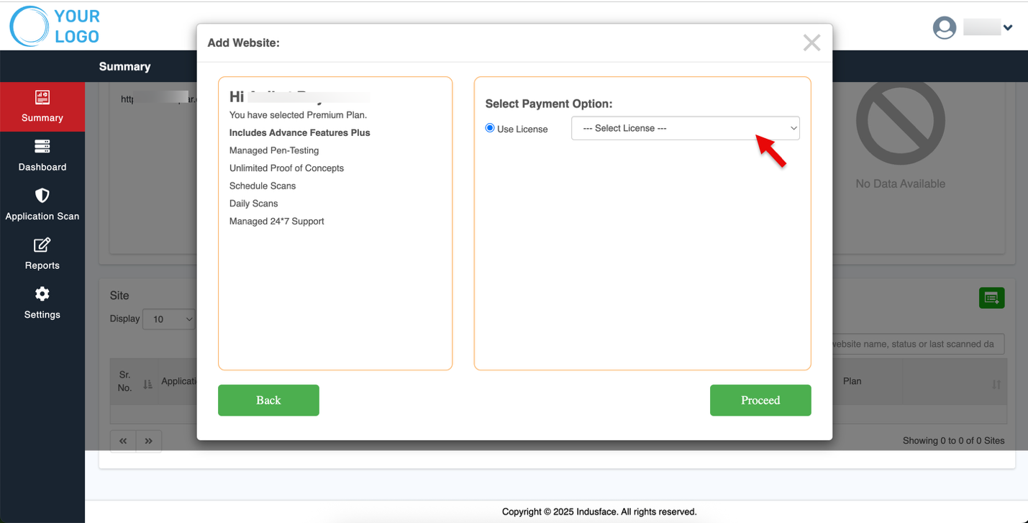This screenshot has width=1028, height=523.
Task: Open Settings via the gear icon
Action: pyautogui.click(x=42, y=304)
